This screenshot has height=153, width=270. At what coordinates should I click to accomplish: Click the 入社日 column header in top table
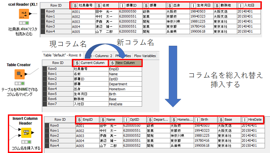point(249,5)
